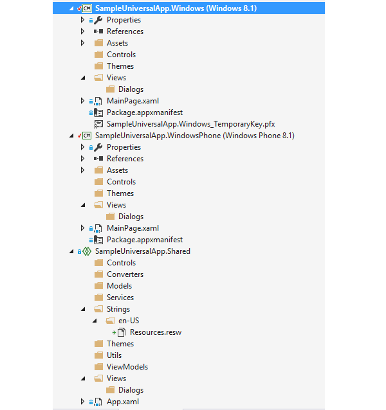Click the certificate icon of TemporaryKey.pfx
Screen dimensions: 386x410
98,124
